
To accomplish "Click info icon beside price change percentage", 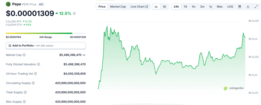I will tap(74, 13).
